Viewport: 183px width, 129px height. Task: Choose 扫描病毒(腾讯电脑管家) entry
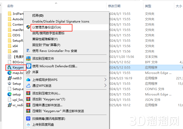(x=49, y=119)
